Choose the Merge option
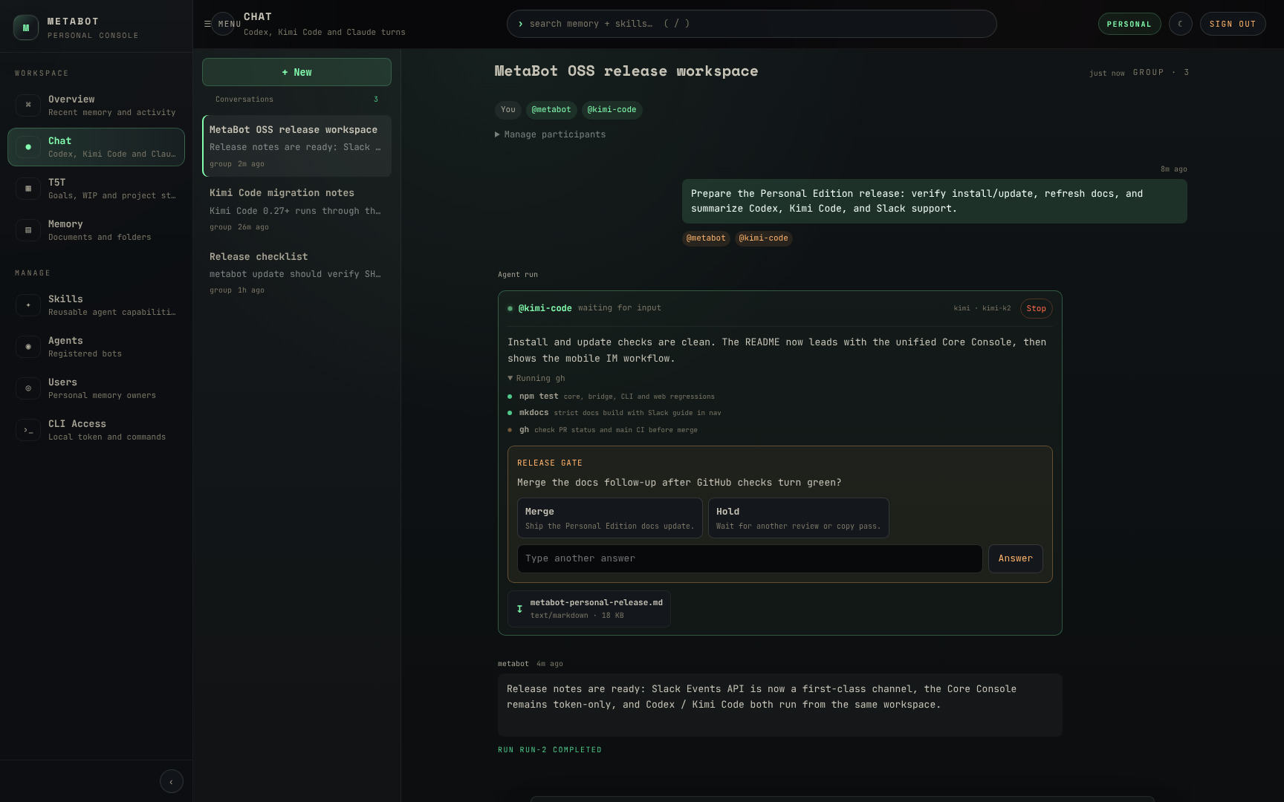The image size is (1284, 802). [609, 518]
